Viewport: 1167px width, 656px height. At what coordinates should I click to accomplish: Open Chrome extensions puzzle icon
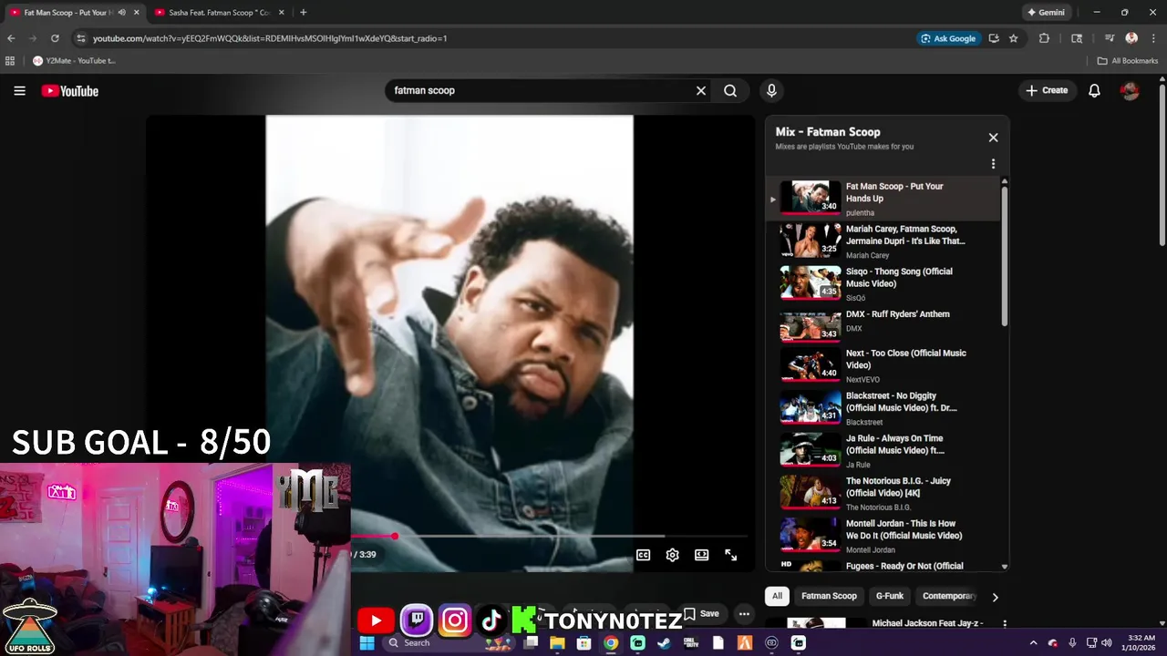pos(1044,38)
